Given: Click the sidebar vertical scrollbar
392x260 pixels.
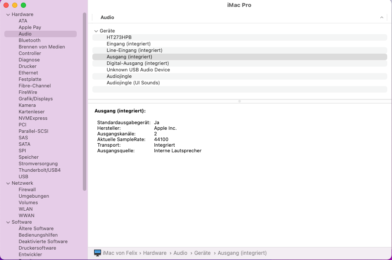Looking at the screenshot, I should click(x=85, y=102).
